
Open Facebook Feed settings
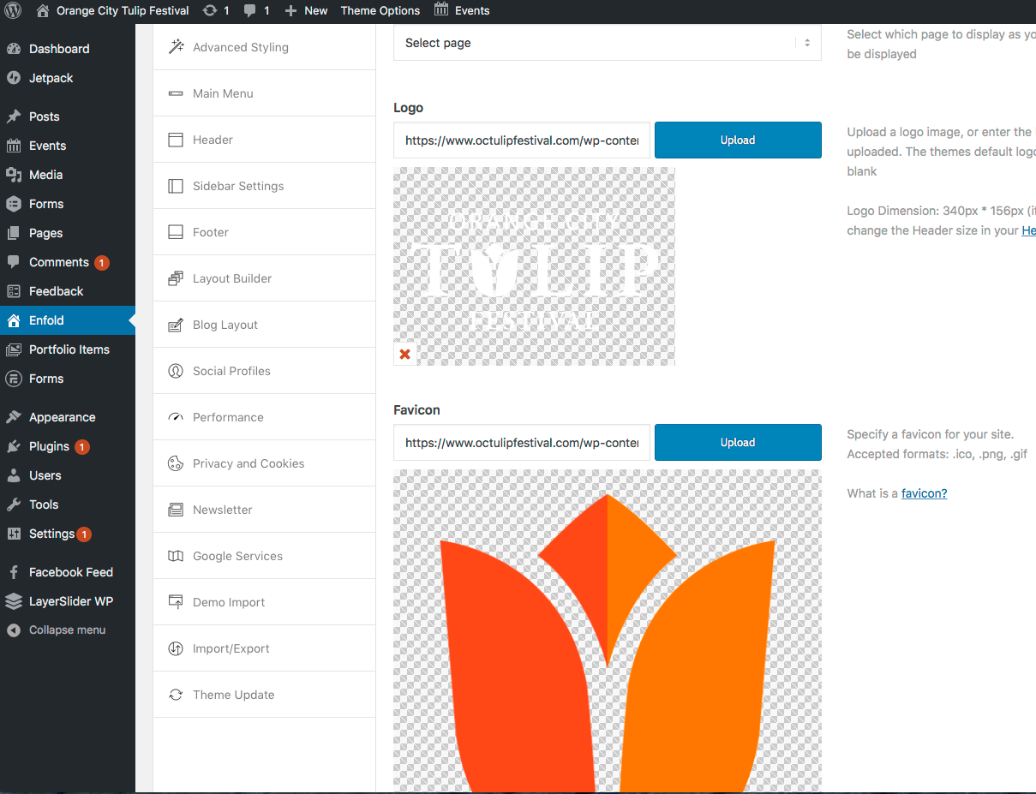tap(70, 572)
